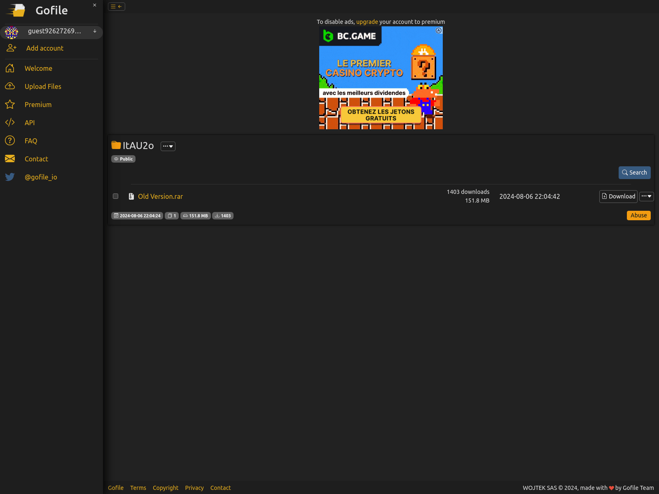This screenshot has height=494, width=659.
Task: Click the 1403 downloads text
Action: point(468,192)
